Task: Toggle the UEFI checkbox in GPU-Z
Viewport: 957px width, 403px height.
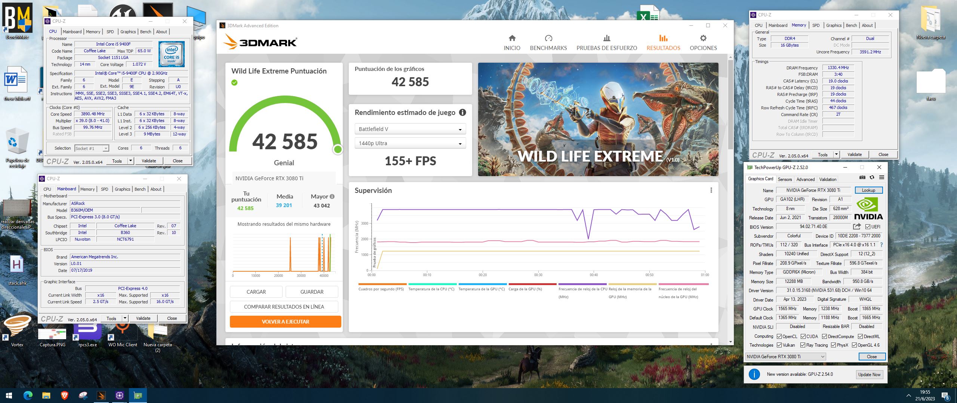Action: click(x=868, y=227)
